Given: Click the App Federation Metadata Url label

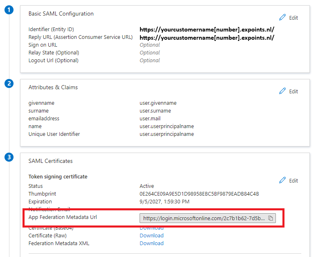Looking at the screenshot, I should tap(63, 217).
